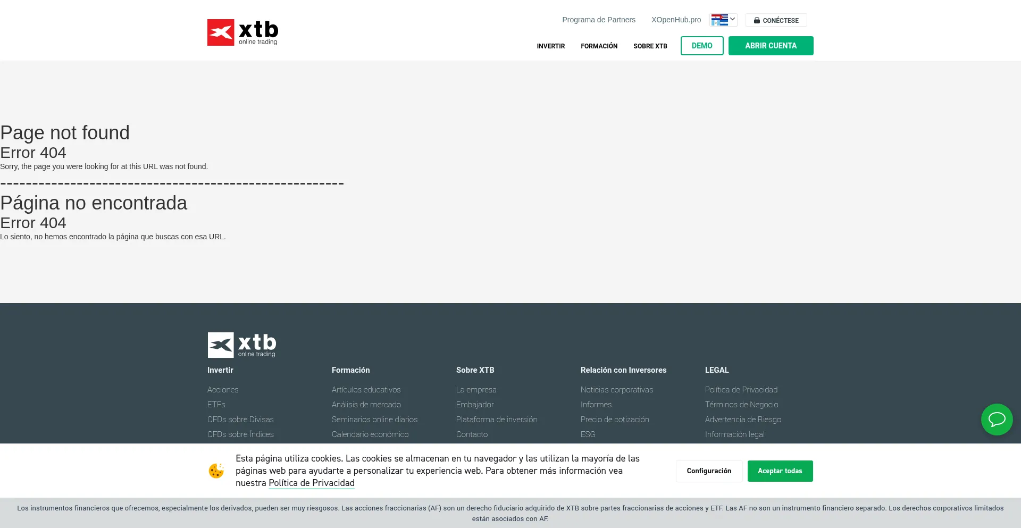Follow the Política de Privacidad cookie link

(311, 483)
